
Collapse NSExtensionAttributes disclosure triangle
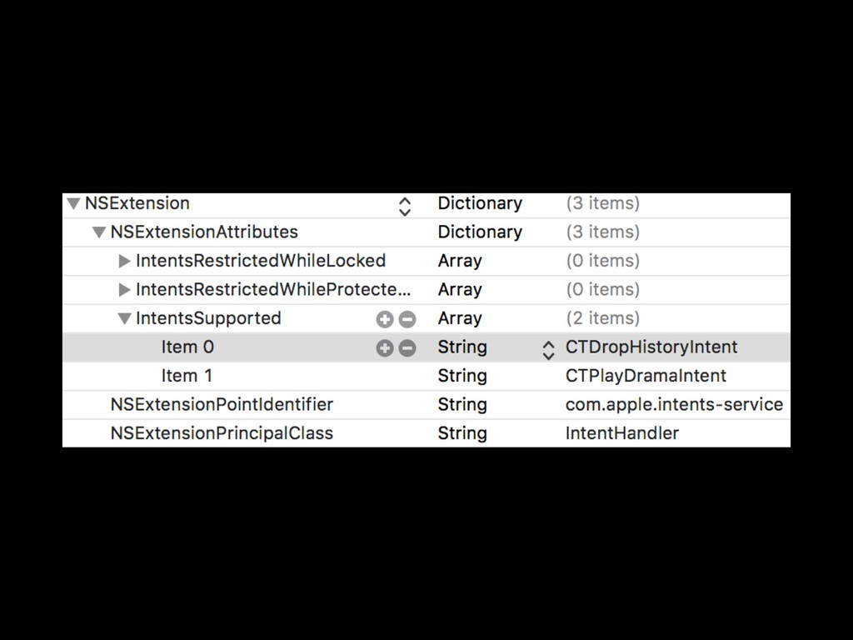(98, 233)
